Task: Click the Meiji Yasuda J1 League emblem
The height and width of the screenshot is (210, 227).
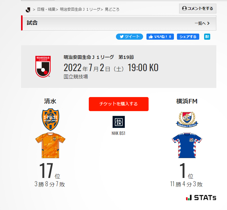Action: tap(43, 67)
